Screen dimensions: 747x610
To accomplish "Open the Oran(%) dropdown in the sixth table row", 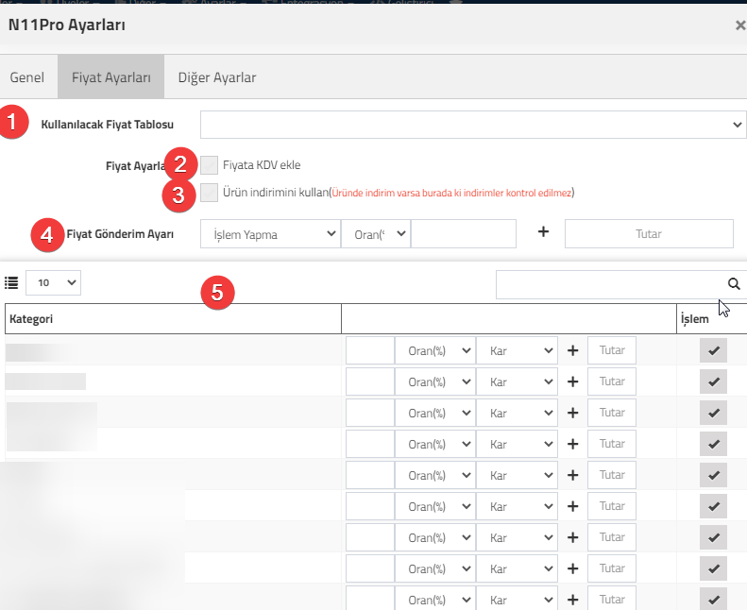I will [435, 506].
